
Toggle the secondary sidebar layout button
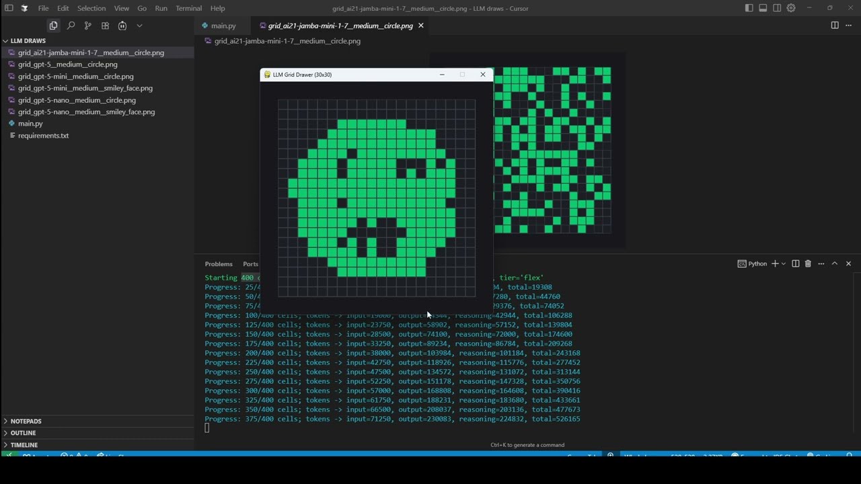click(x=777, y=8)
